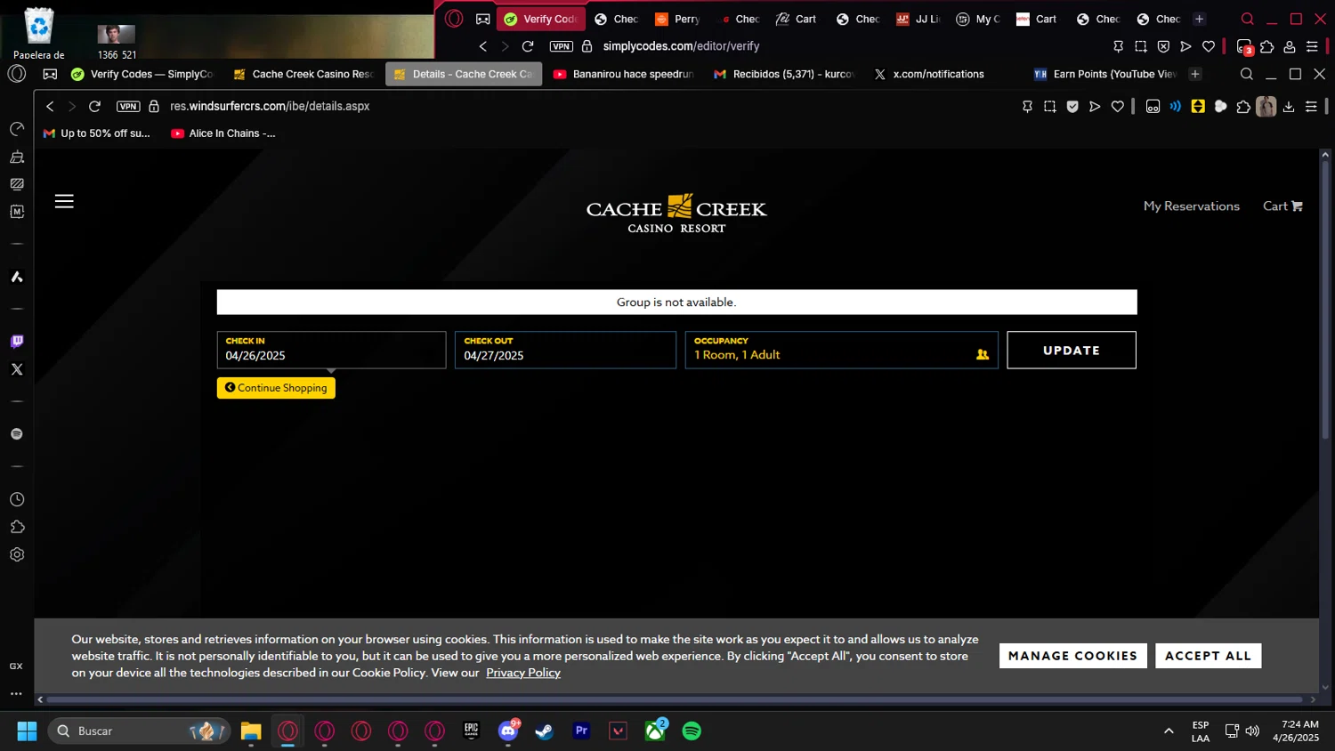The width and height of the screenshot is (1335, 751).
Task: Open the Privacy Policy link
Action: [523, 673]
